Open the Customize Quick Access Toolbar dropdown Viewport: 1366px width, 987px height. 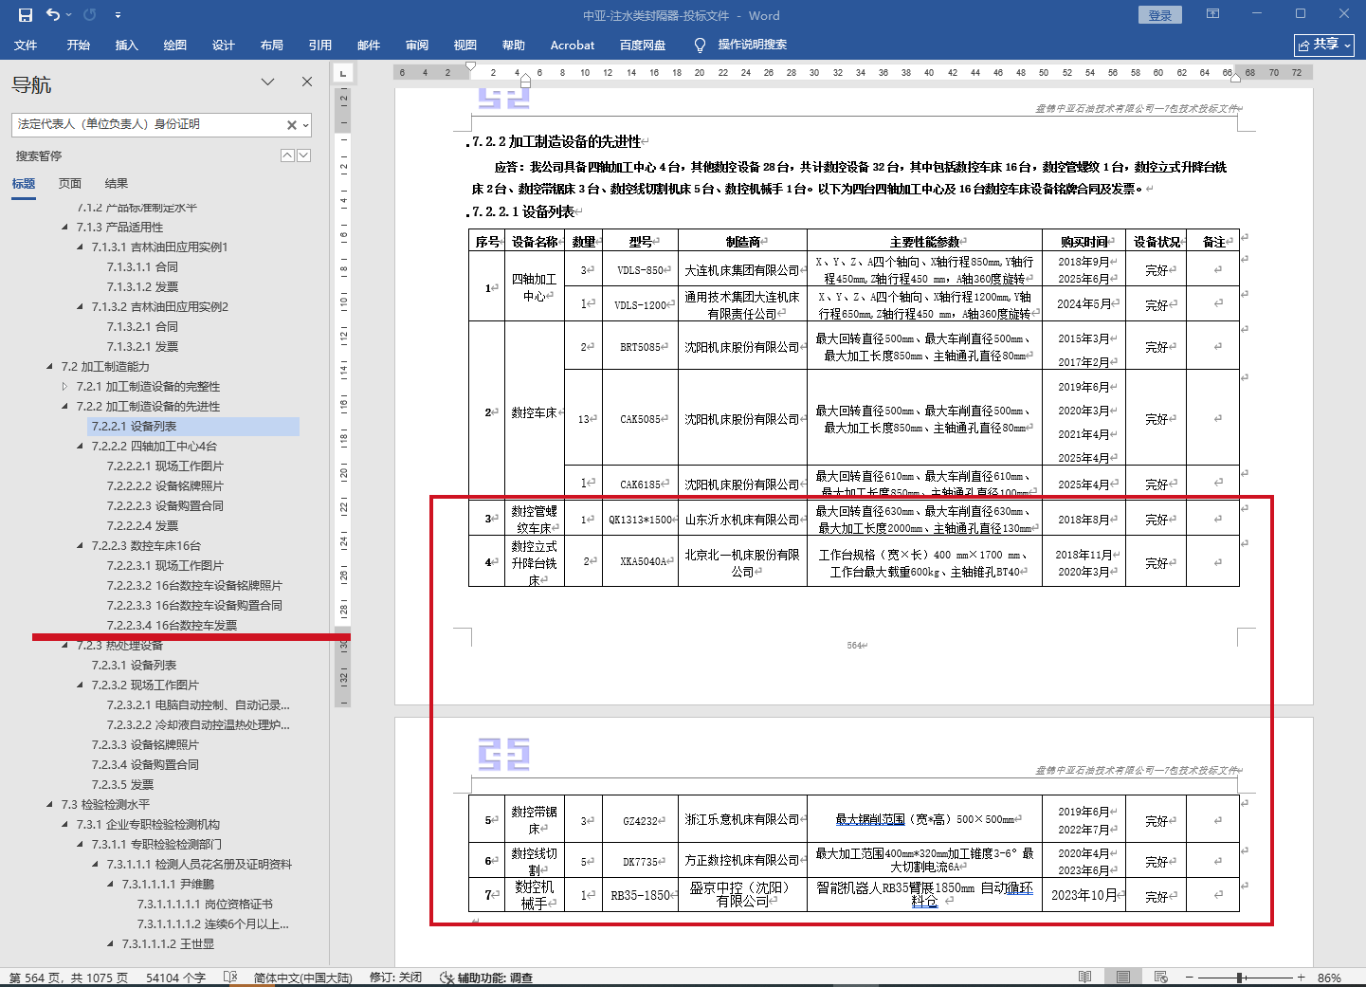[118, 15]
